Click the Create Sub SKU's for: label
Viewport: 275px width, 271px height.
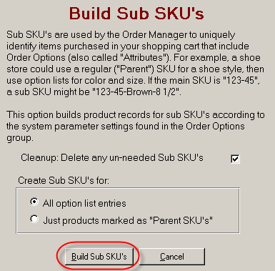[64, 180]
